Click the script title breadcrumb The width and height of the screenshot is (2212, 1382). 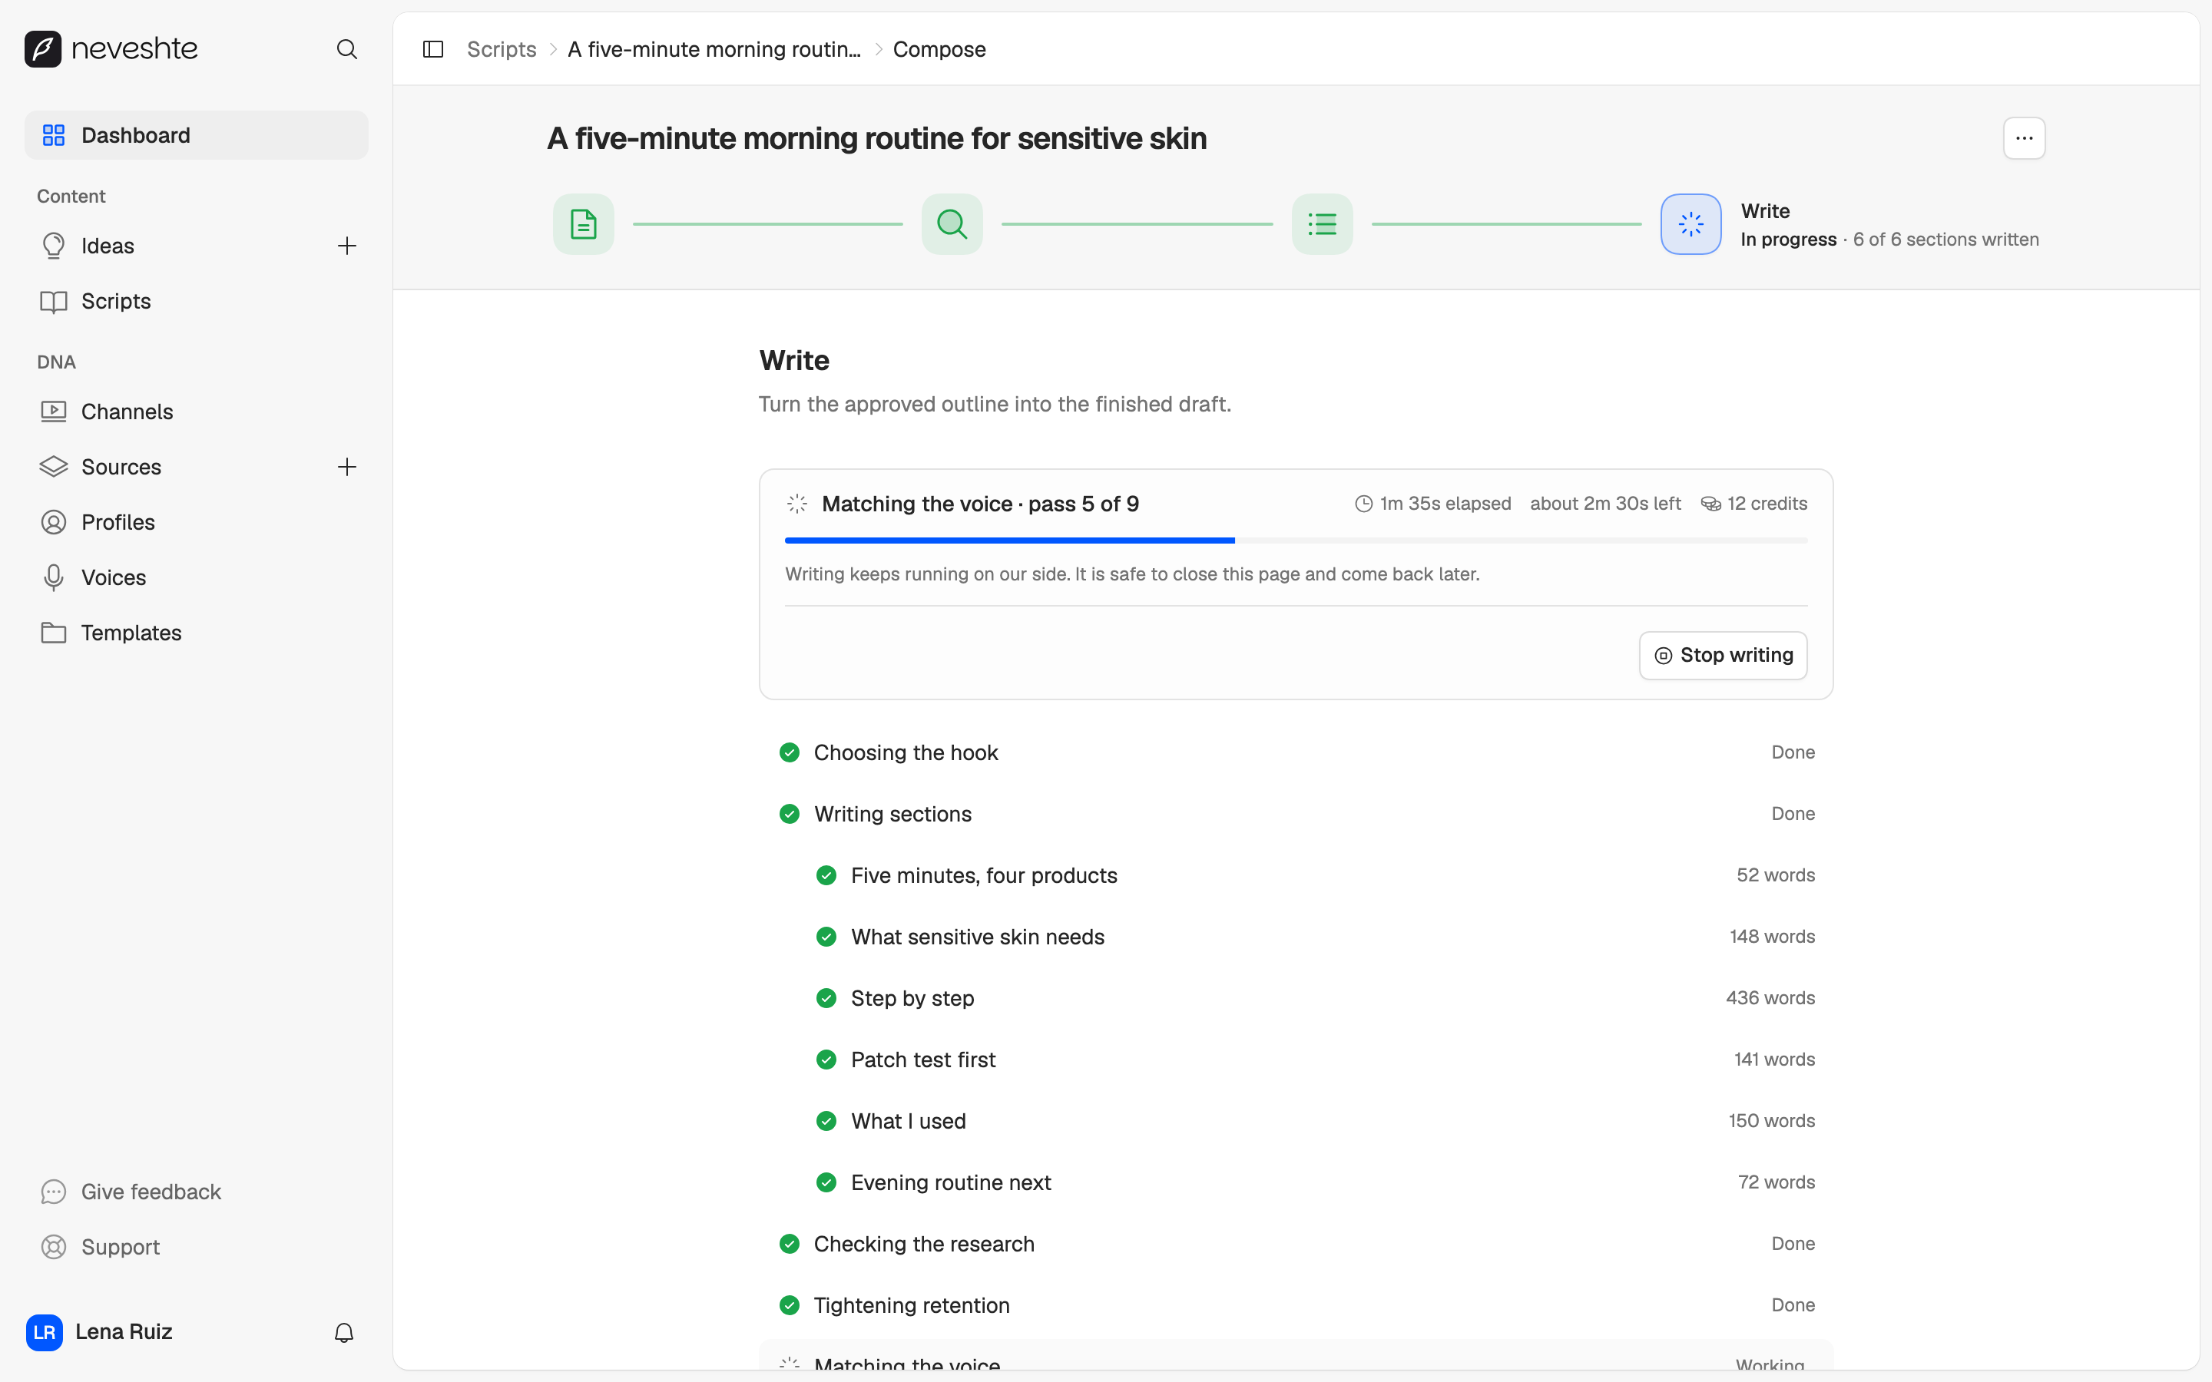(714, 49)
